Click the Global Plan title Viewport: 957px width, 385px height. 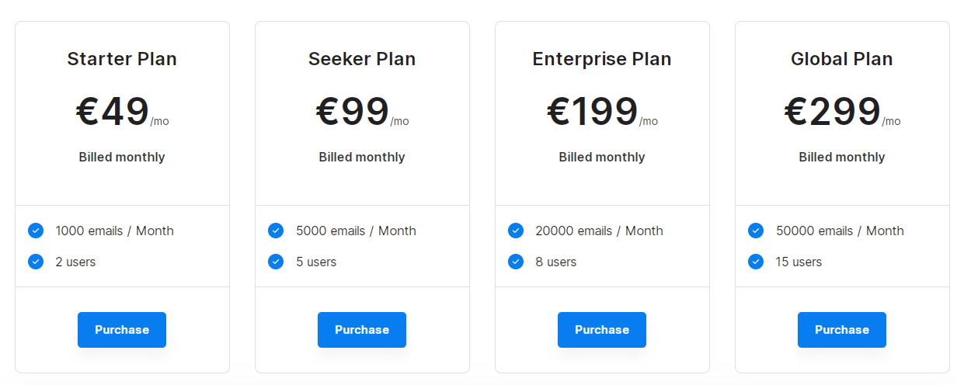(842, 59)
